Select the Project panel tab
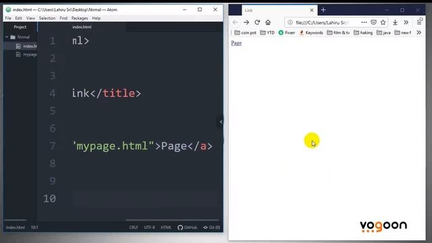Viewport: 432px width, 243px height. (20, 27)
